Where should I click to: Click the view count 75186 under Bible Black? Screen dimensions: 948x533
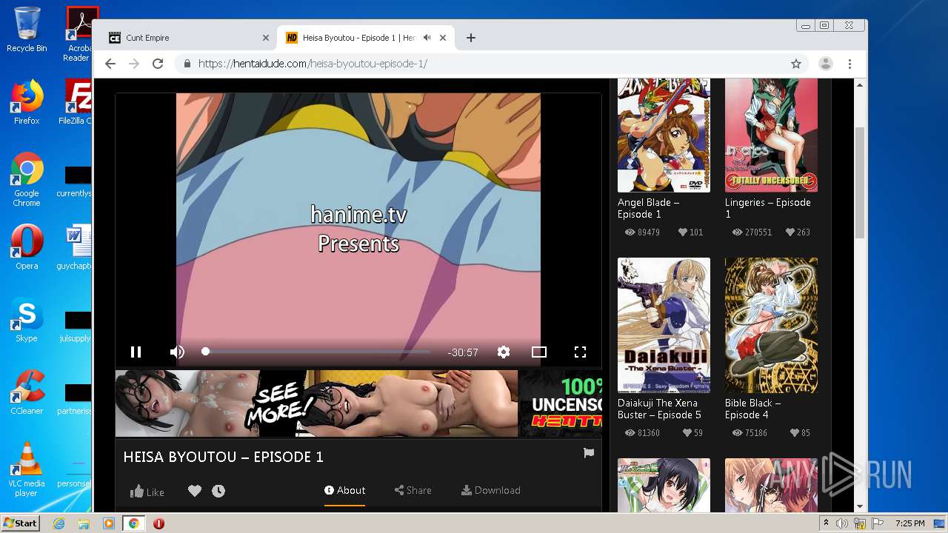[x=750, y=433]
